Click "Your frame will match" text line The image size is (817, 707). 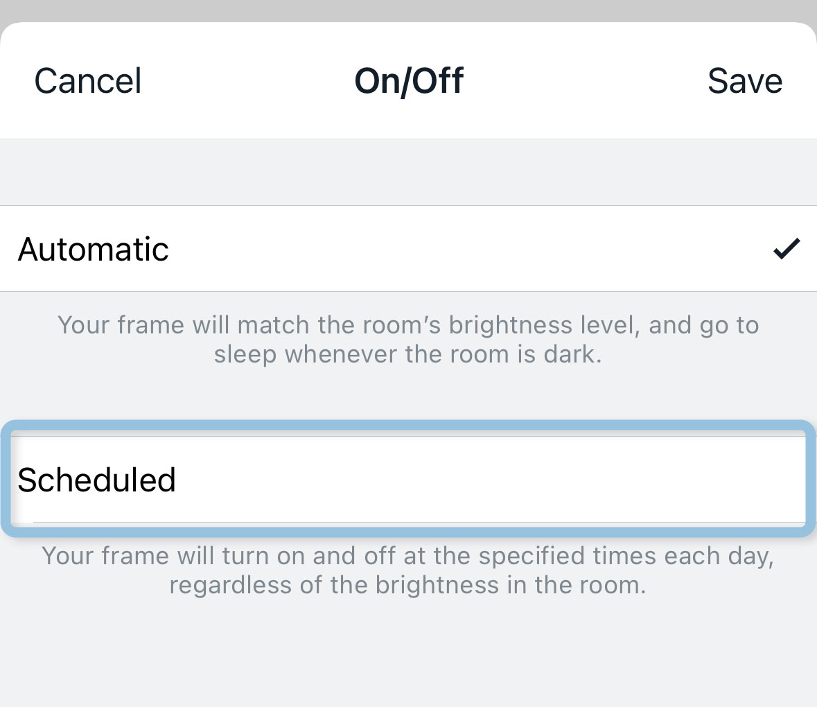408,325
